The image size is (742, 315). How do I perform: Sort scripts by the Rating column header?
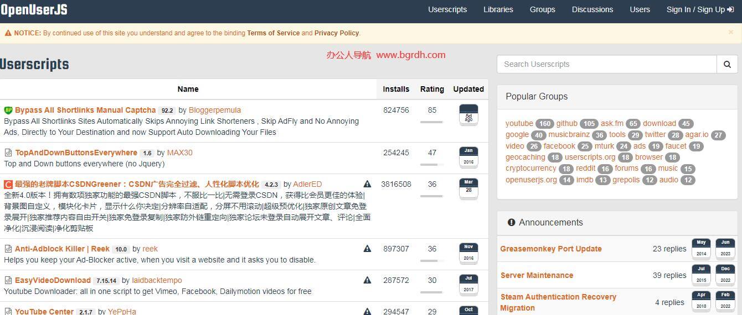(432, 89)
